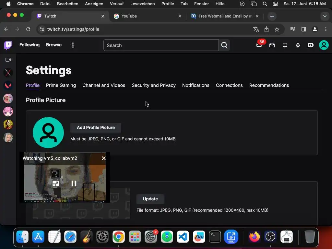
Task: Open the Apple menu
Action: [x=8, y=4]
